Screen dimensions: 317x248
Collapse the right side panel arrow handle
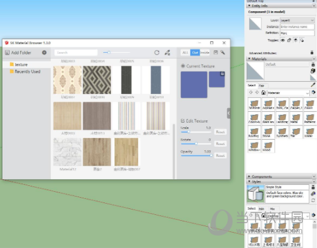228,113
